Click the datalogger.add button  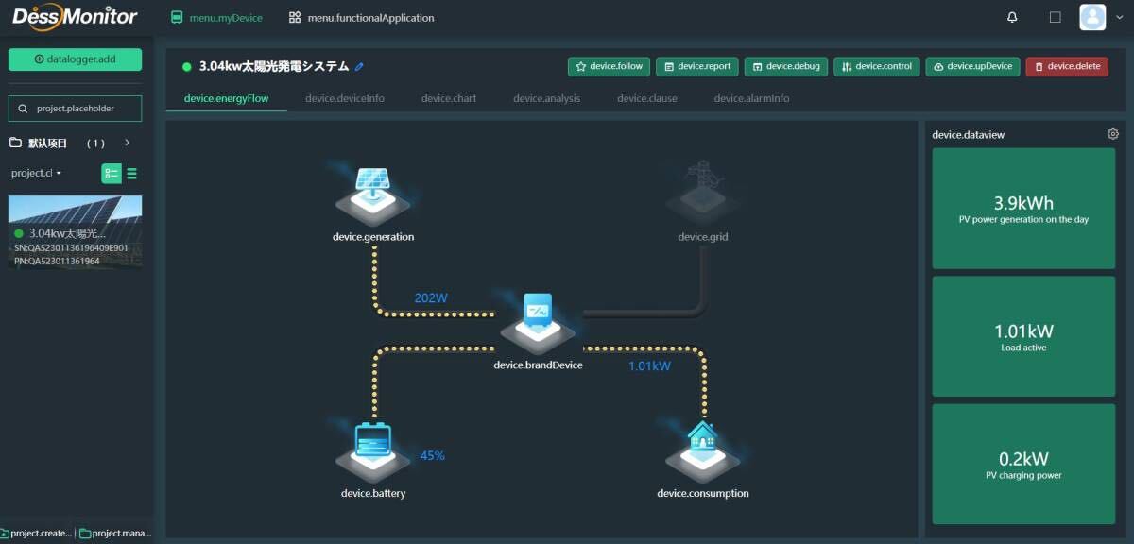click(75, 59)
